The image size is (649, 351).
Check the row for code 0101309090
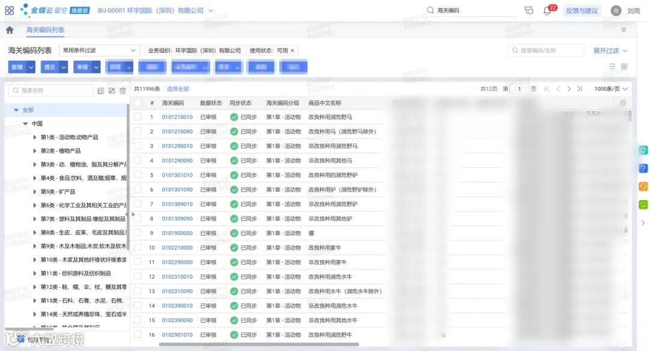138,219
